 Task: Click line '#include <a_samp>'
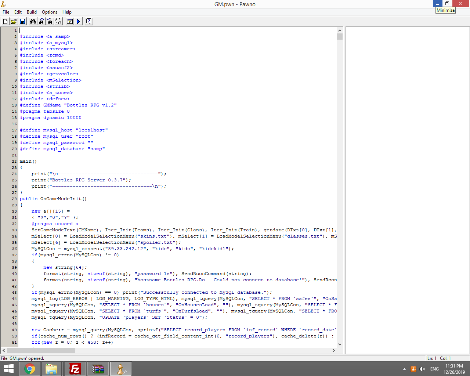[x=45, y=36]
